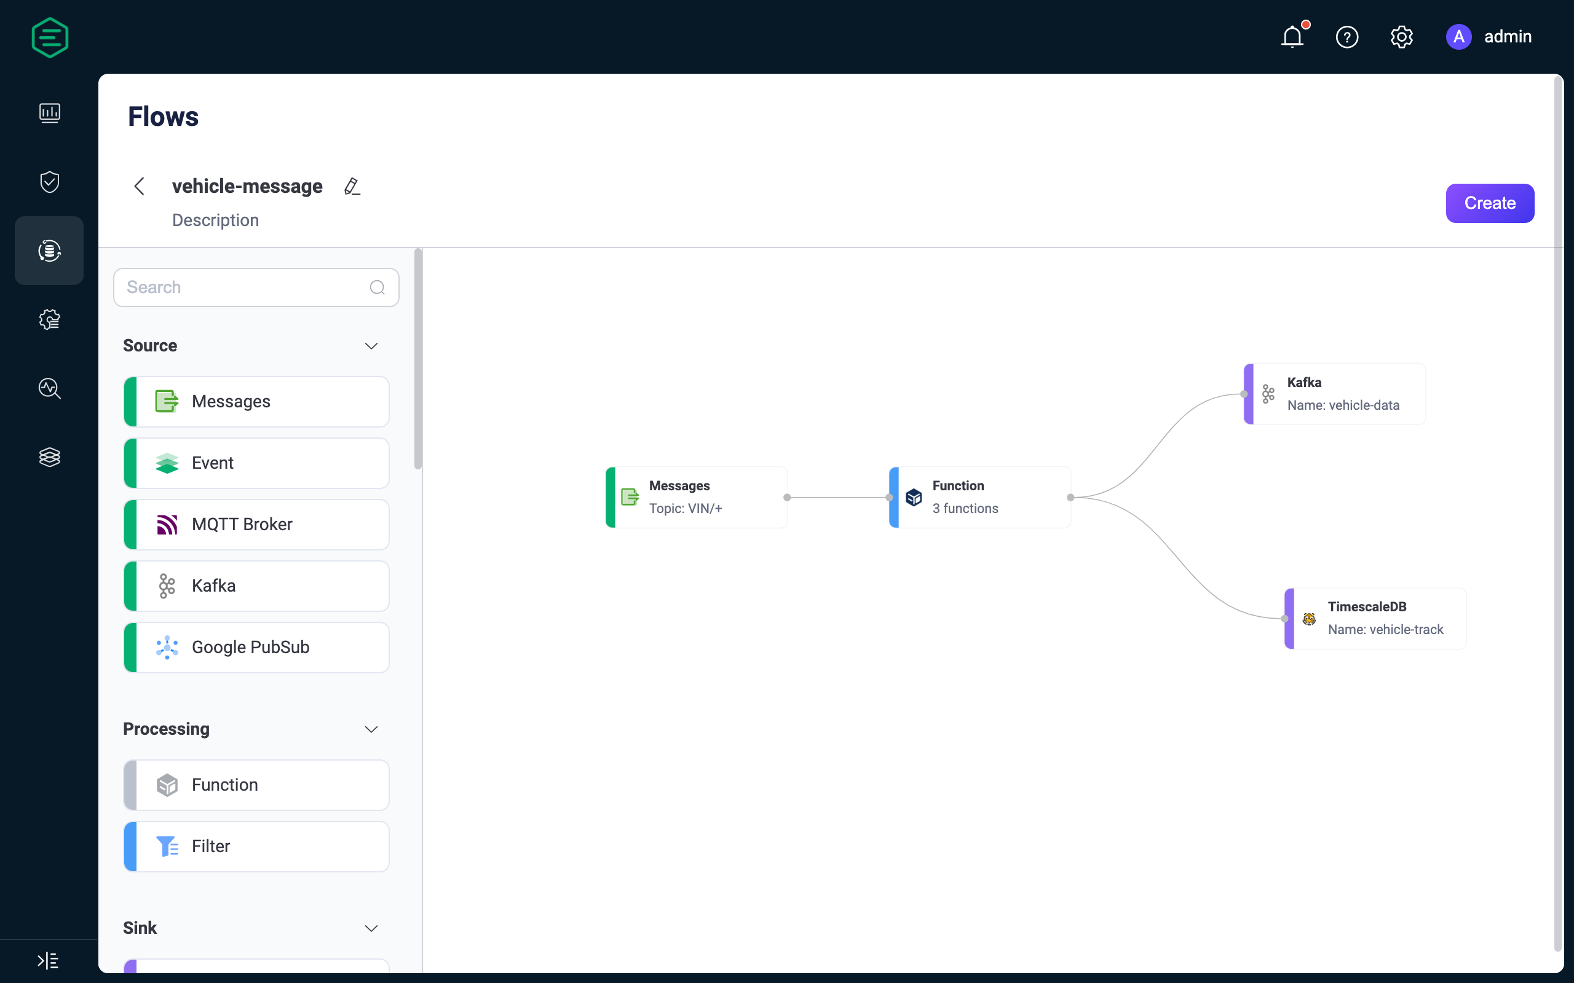Image resolution: width=1574 pixels, height=983 pixels.
Task: Toggle the flows navigation icon active
Action: click(50, 250)
